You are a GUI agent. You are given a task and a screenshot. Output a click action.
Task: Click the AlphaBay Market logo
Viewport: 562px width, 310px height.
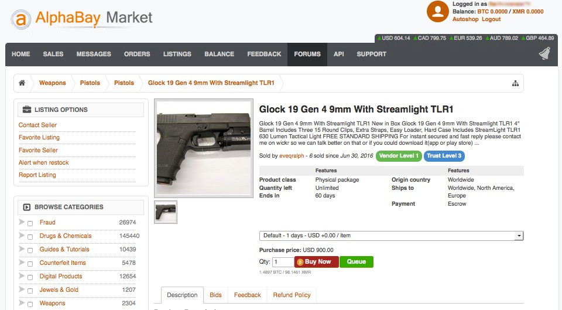pyautogui.click(x=82, y=19)
